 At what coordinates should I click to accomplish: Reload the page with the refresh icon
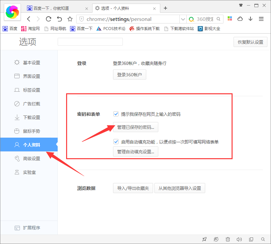click(x=49, y=19)
